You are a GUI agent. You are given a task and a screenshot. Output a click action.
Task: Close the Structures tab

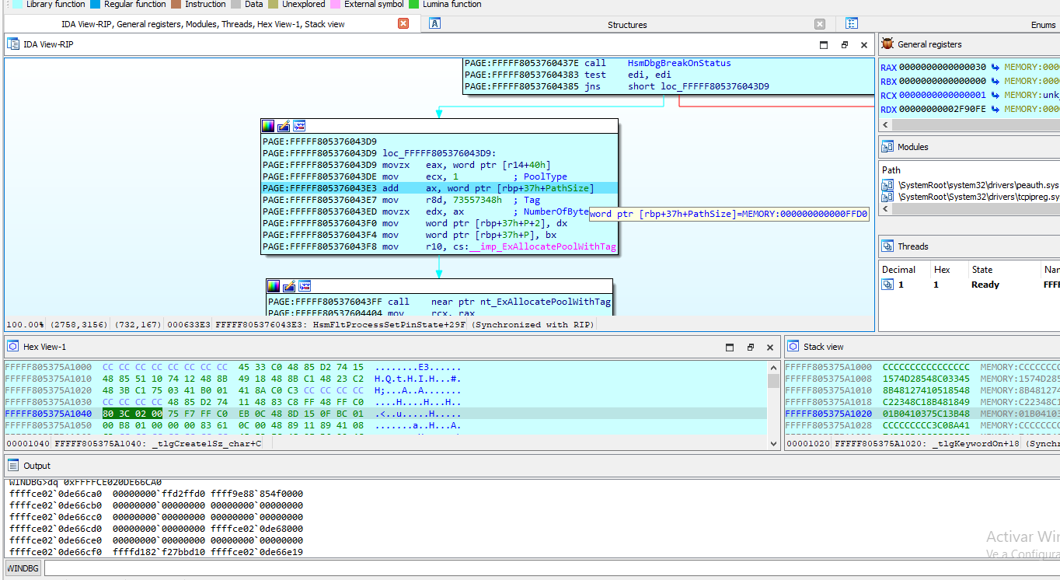coord(820,24)
